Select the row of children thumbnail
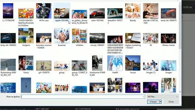 [62, 88]
